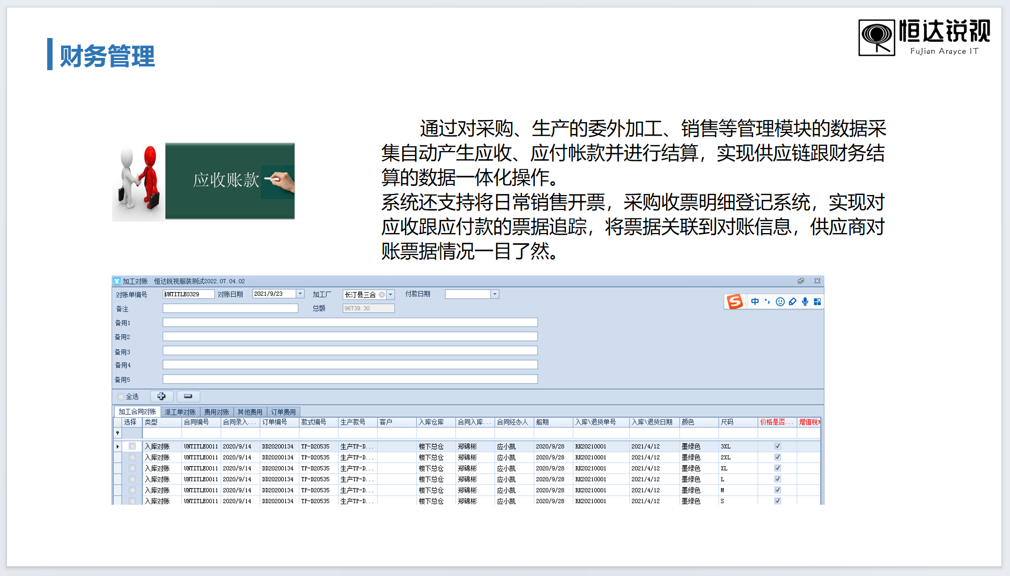Click the Sogou input method S logo
1010x576 pixels.
pos(734,302)
